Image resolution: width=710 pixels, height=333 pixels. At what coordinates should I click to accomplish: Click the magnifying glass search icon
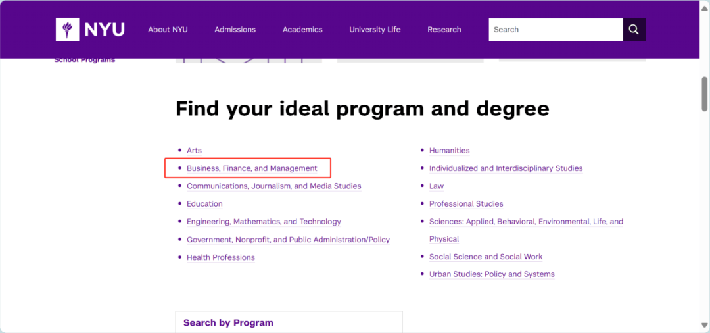(x=634, y=30)
